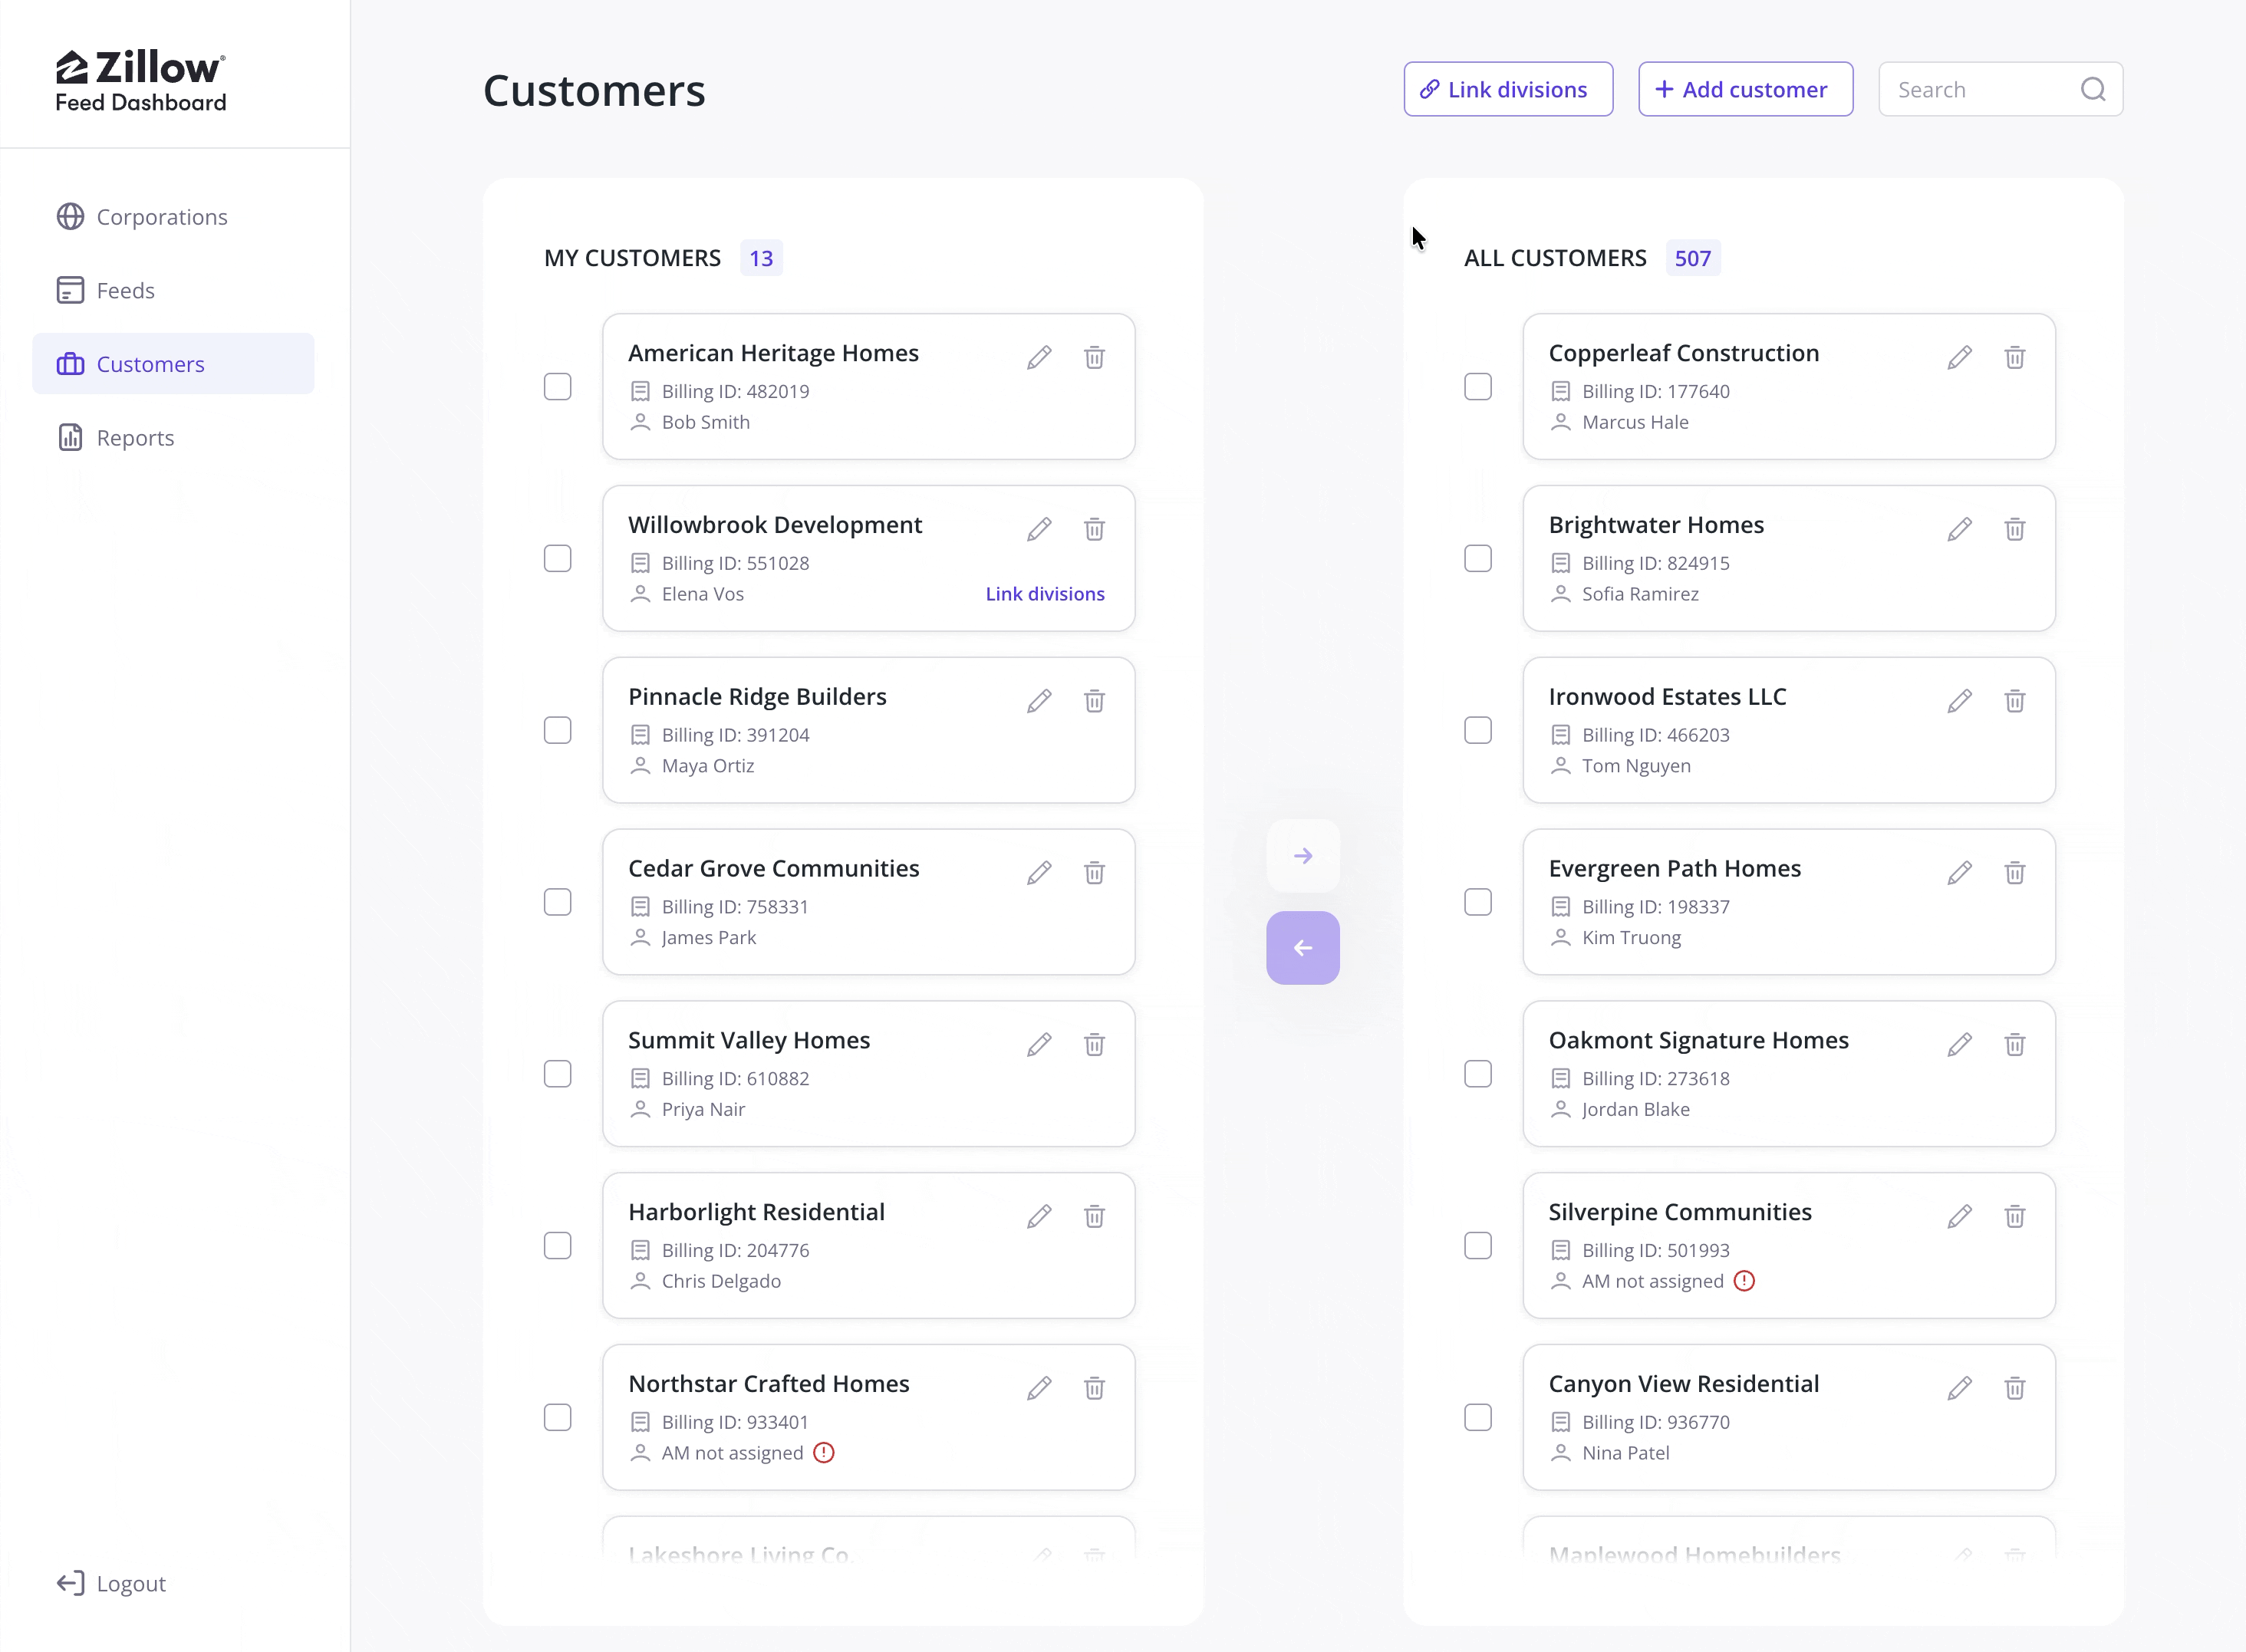The height and width of the screenshot is (1652, 2246).
Task: Delete Cedar Grove Communities with trash icon
Action: (x=1094, y=873)
